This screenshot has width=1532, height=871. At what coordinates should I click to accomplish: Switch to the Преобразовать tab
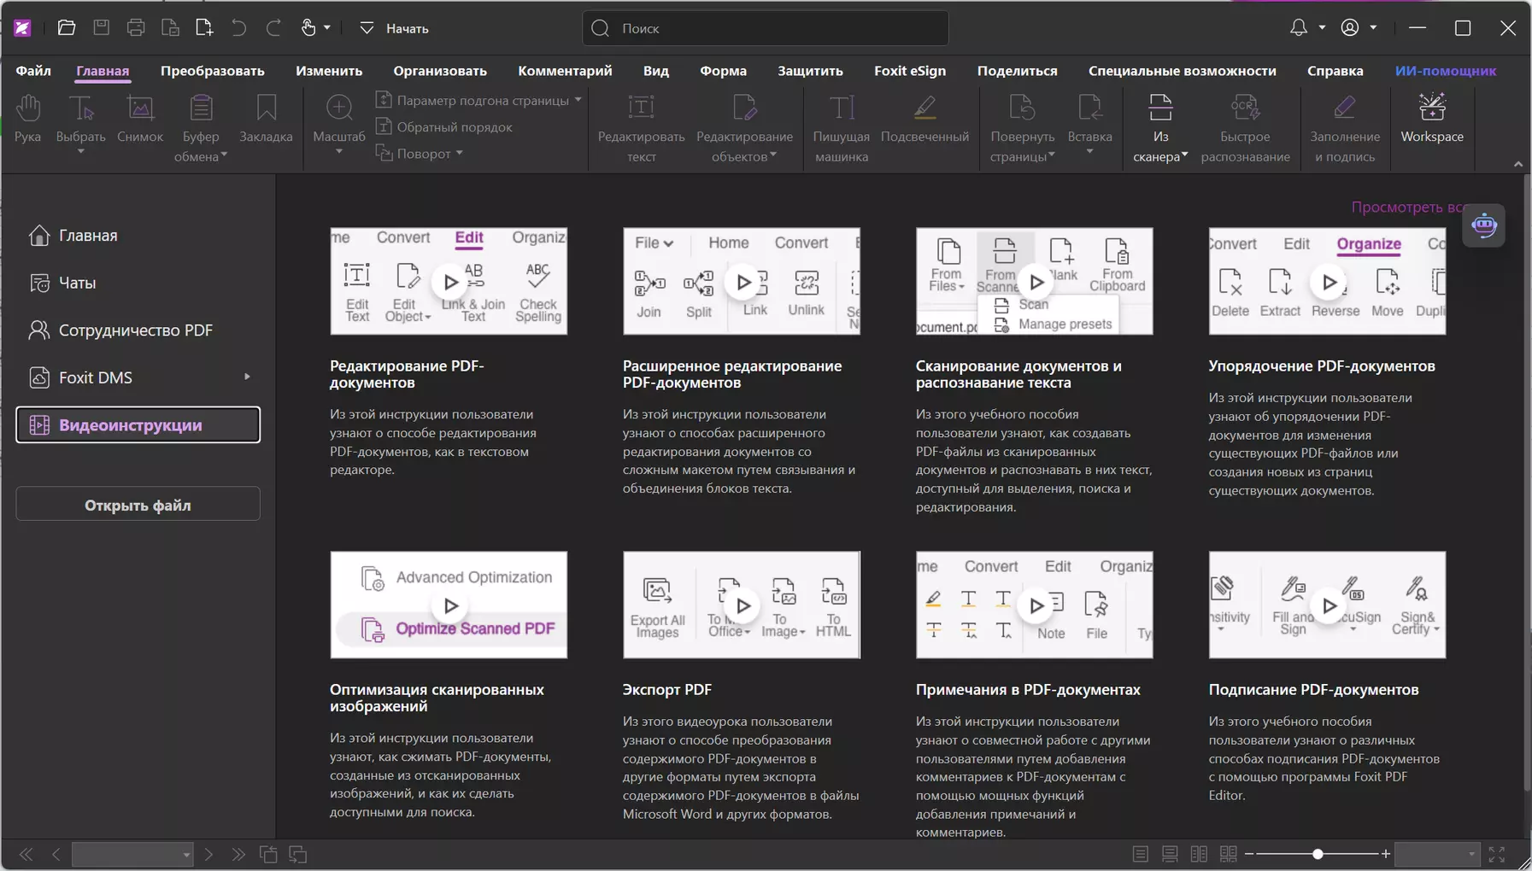click(213, 71)
